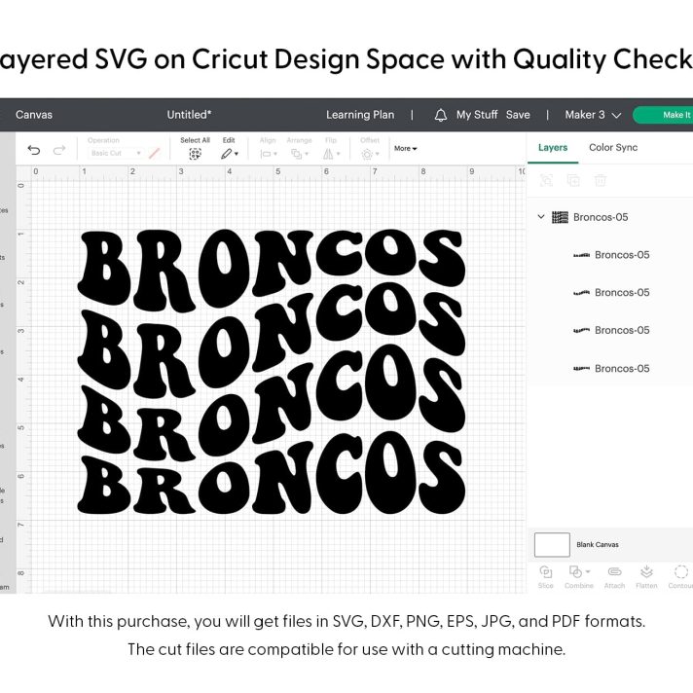Expand the More toolbar menu
The width and height of the screenshot is (693, 693).
[x=405, y=149]
